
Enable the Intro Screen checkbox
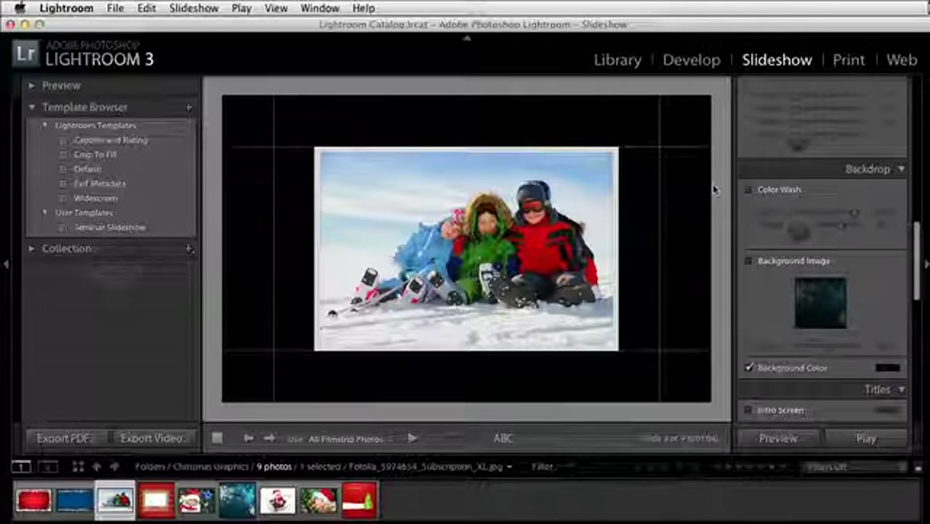coord(749,410)
